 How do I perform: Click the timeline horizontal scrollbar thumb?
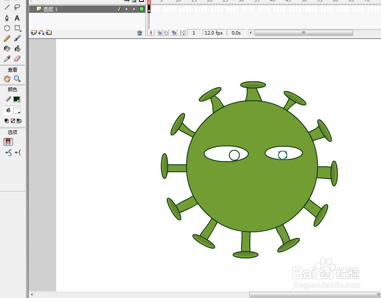coord(304,33)
